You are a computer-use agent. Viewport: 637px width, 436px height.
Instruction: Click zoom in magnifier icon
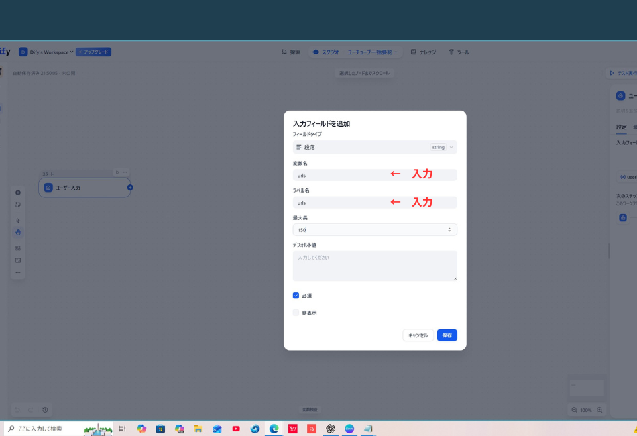click(x=599, y=410)
